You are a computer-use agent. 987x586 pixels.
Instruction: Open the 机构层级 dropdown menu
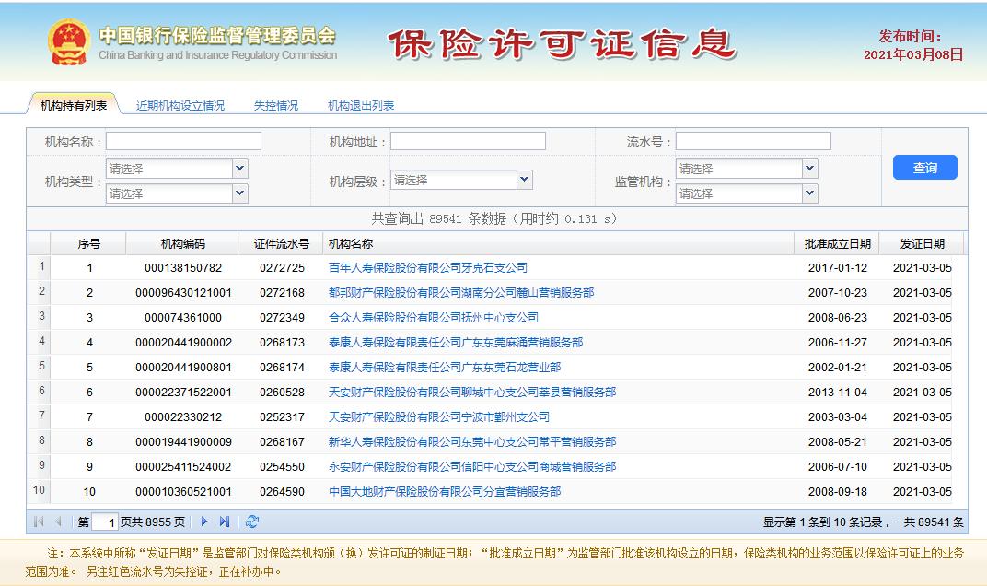461,180
